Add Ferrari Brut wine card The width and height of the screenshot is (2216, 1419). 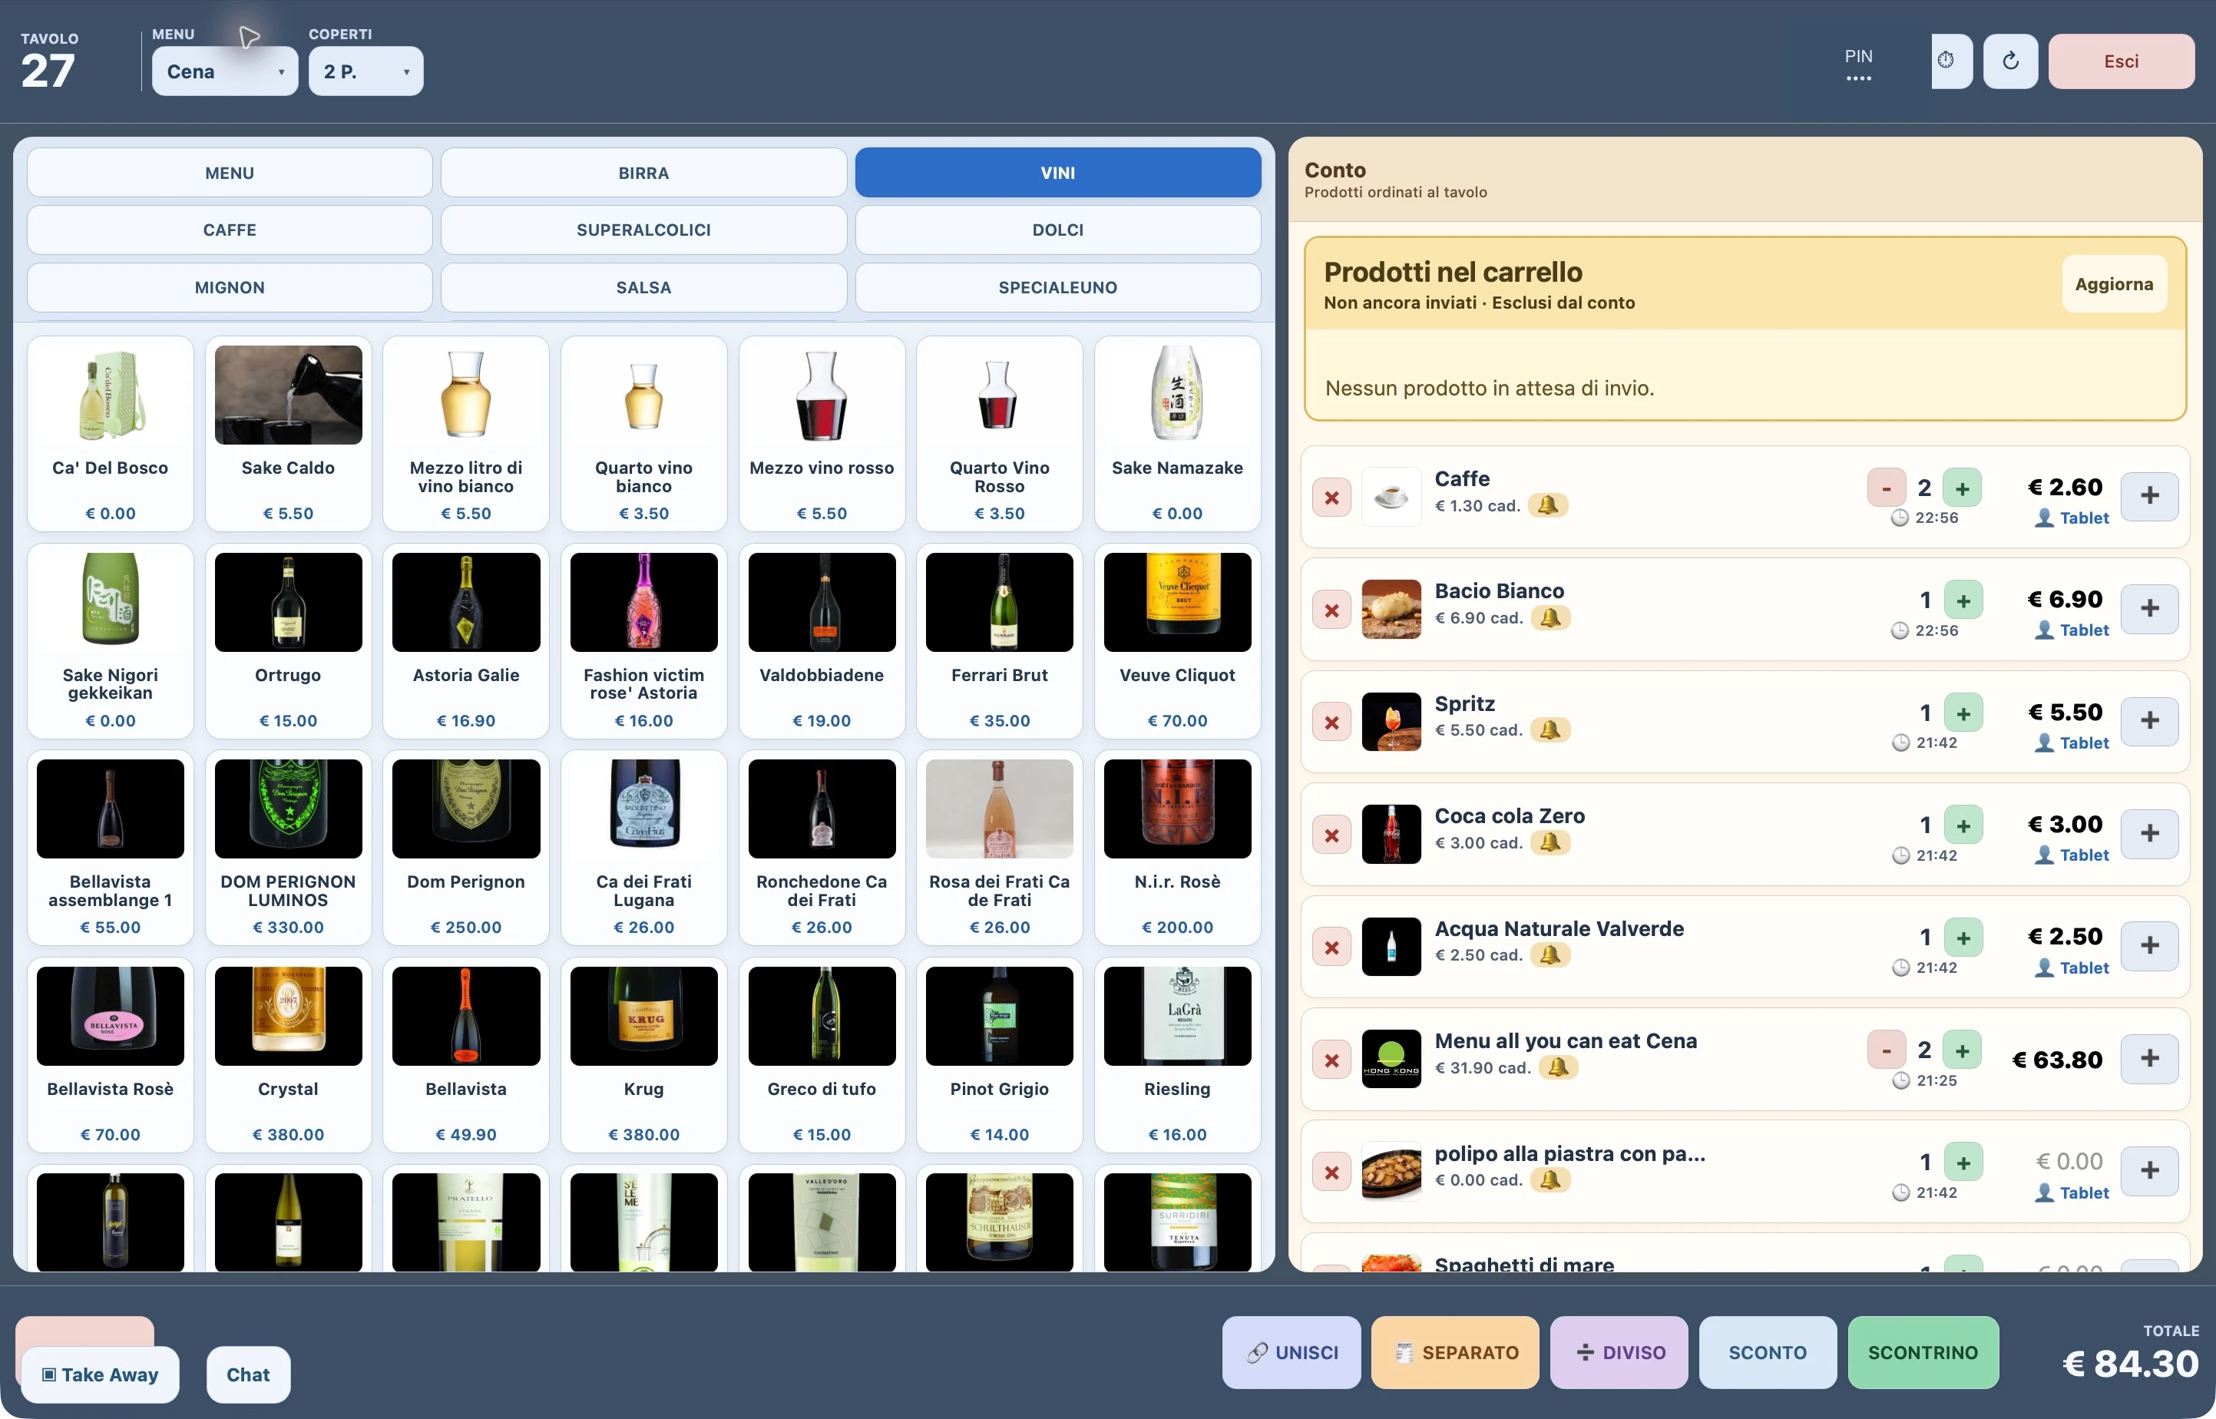pos(999,640)
